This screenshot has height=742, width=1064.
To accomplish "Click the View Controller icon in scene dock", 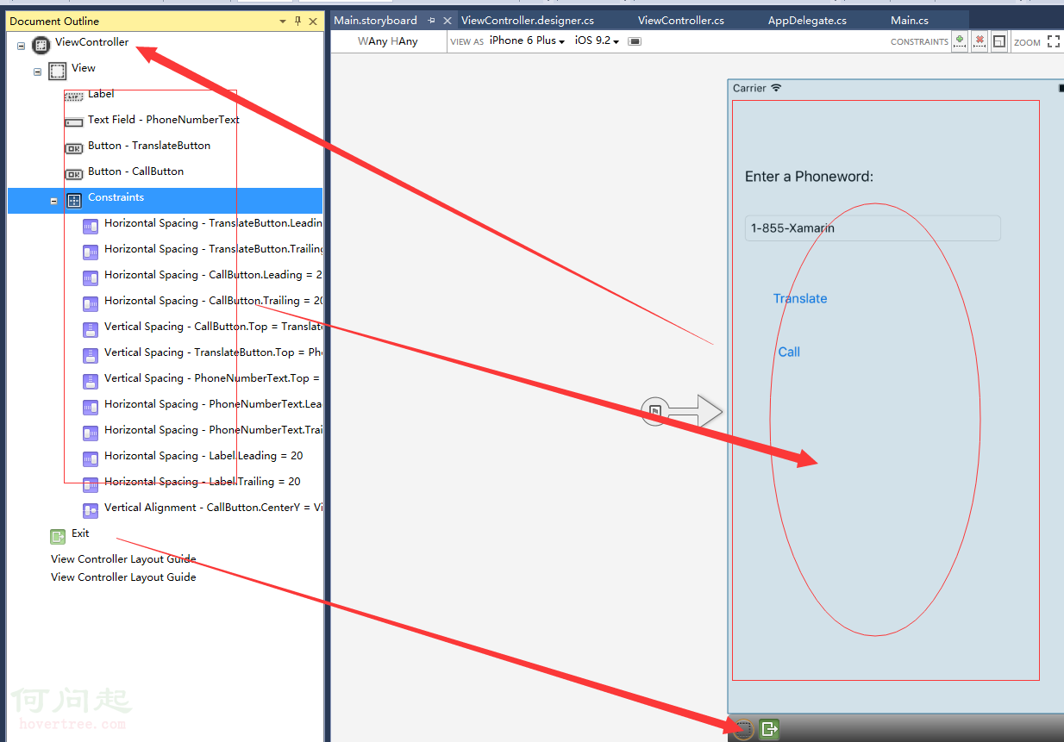I will (x=744, y=729).
